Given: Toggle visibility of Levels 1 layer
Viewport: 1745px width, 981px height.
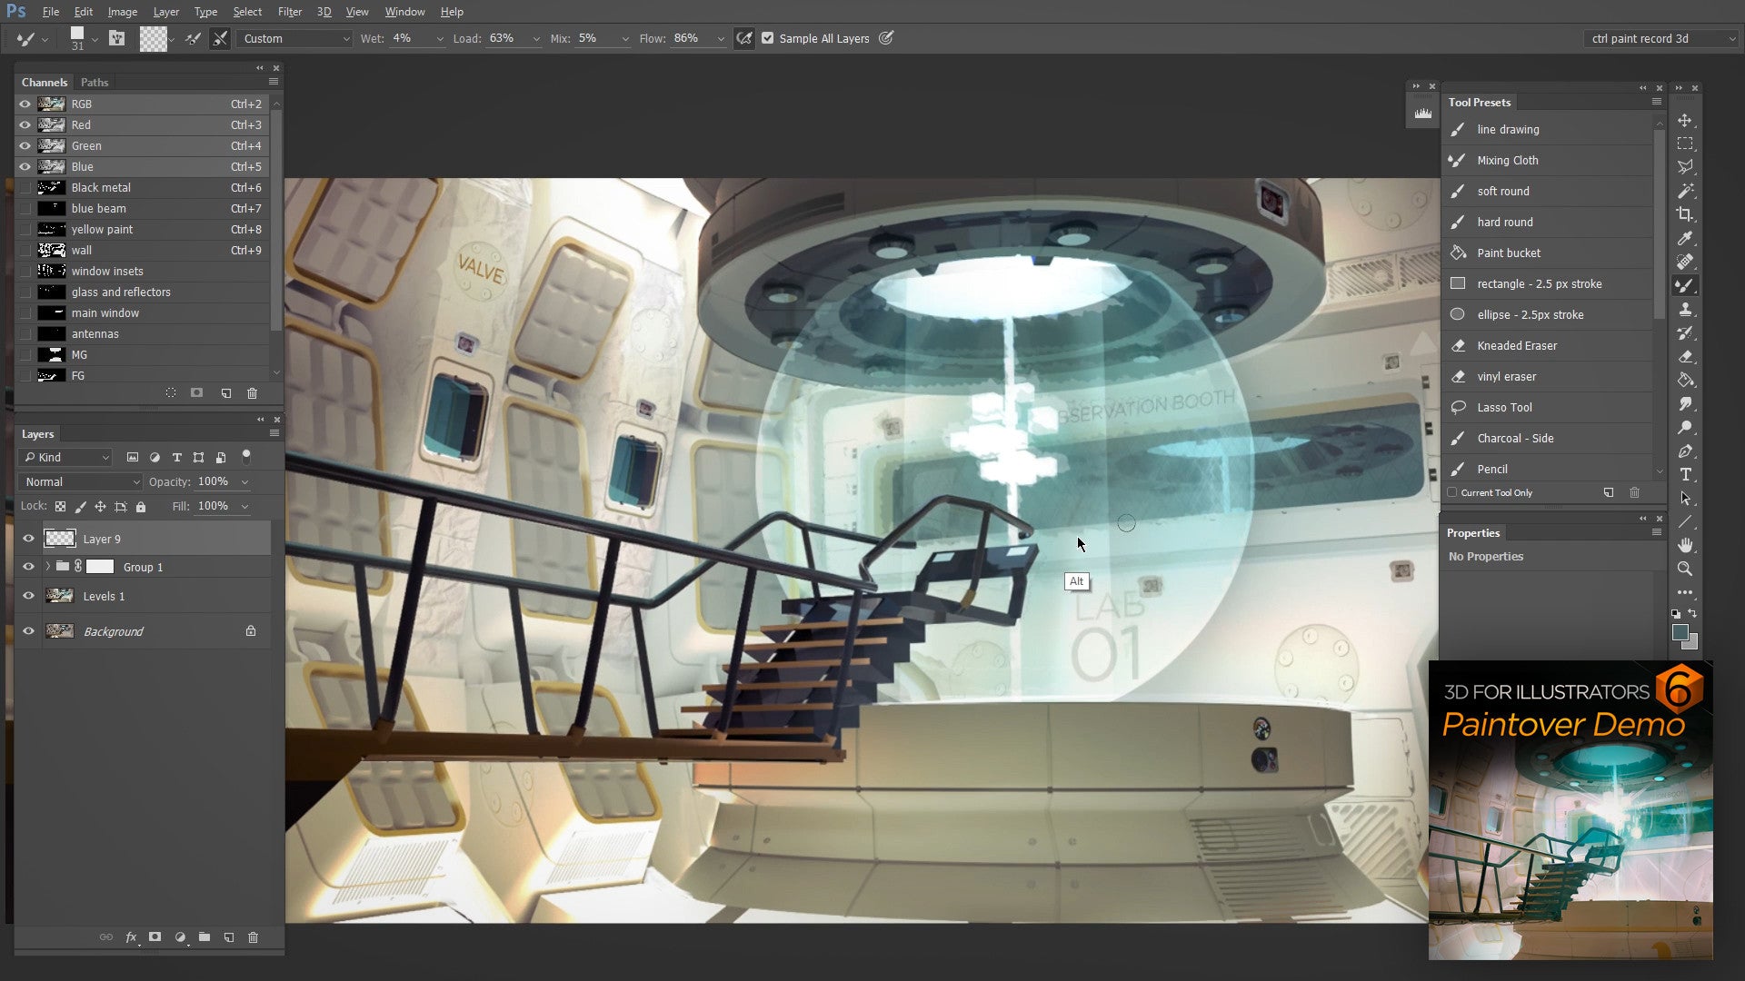Looking at the screenshot, I should coord(27,595).
